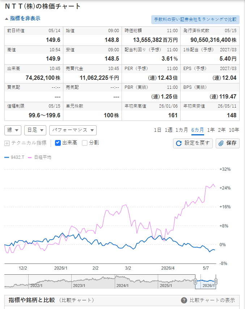Click the 配当利回り value 3.61%
Screen dimensions: 245x309
169,59
